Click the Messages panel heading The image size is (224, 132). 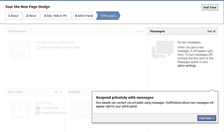pyautogui.click(x=157, y=31)
